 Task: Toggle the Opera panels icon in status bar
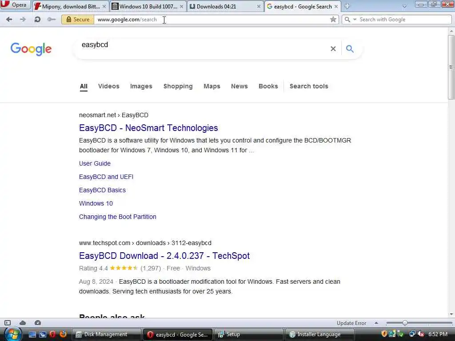coord(8,323)
